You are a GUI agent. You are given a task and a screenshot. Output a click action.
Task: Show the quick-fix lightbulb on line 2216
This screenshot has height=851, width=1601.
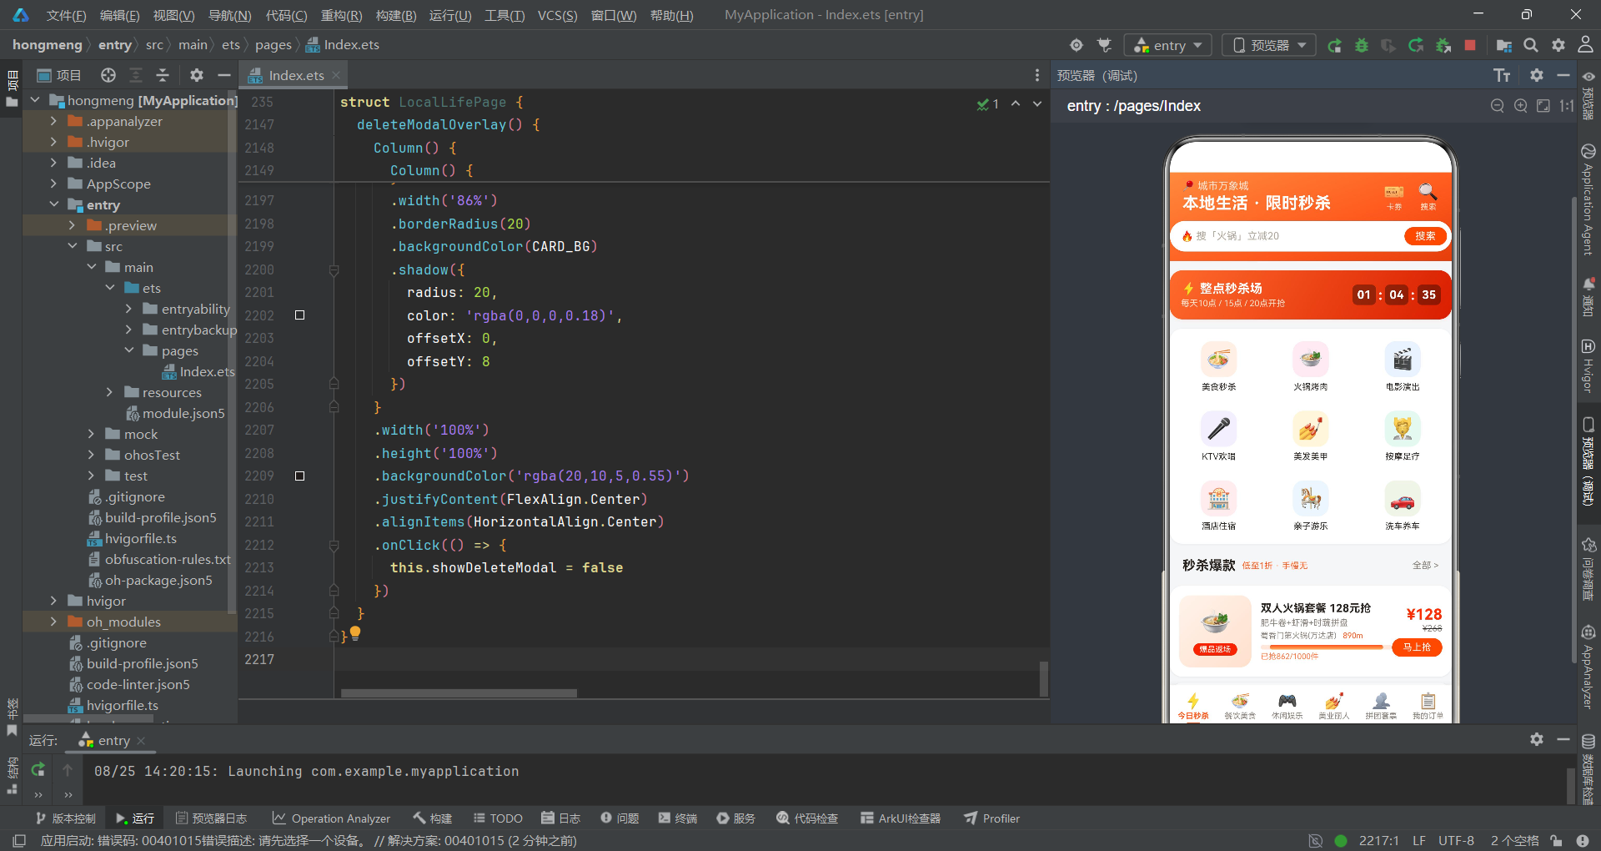tap(355, 633)
